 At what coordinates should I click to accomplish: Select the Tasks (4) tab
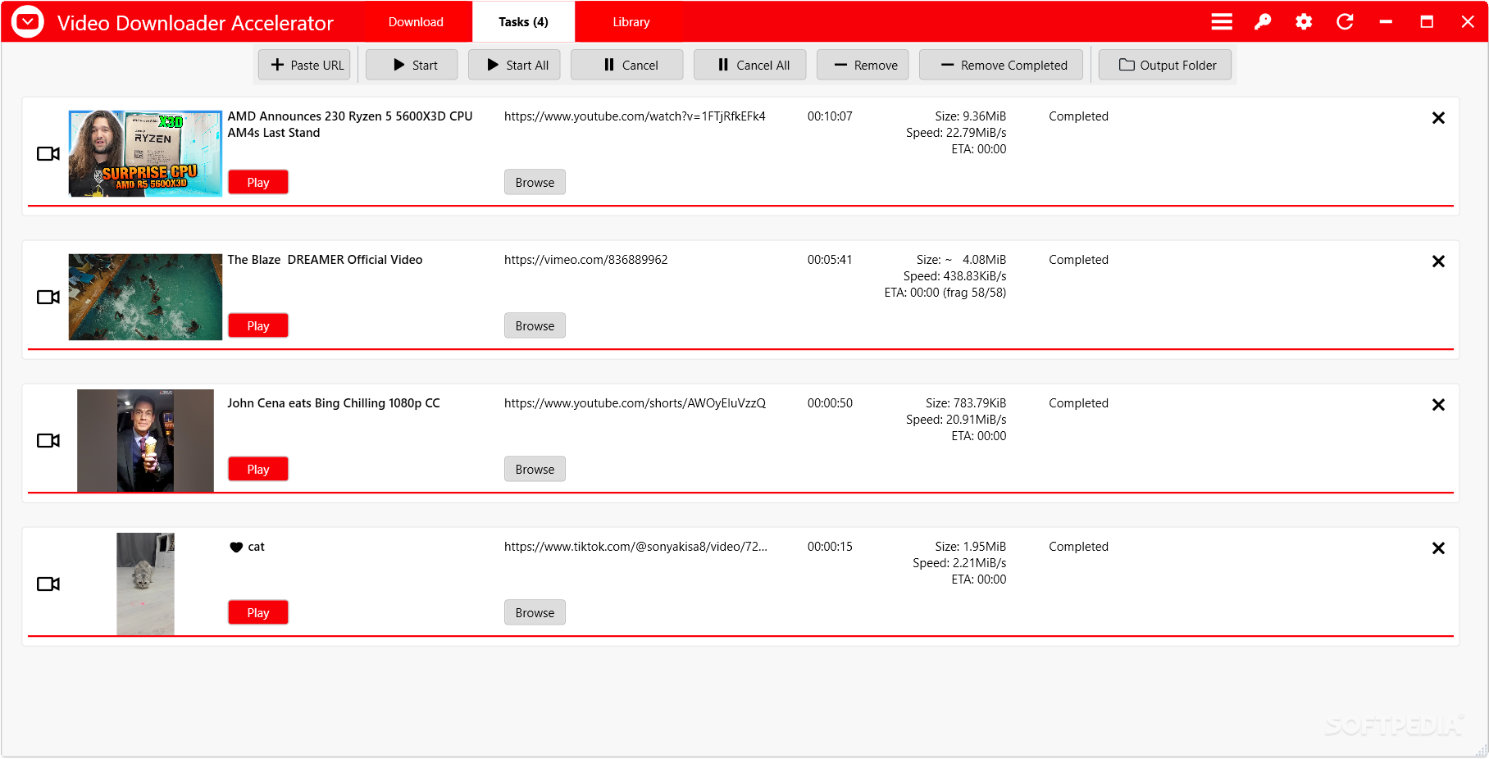pyautogui.click(x=523, y=22)
